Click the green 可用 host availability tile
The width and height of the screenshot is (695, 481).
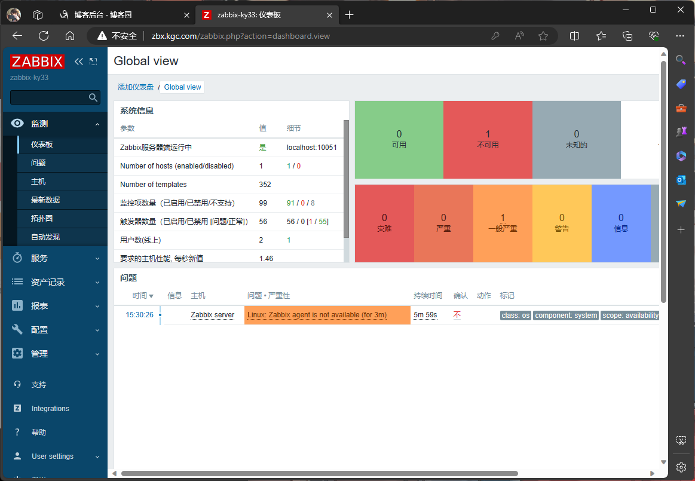399,140
